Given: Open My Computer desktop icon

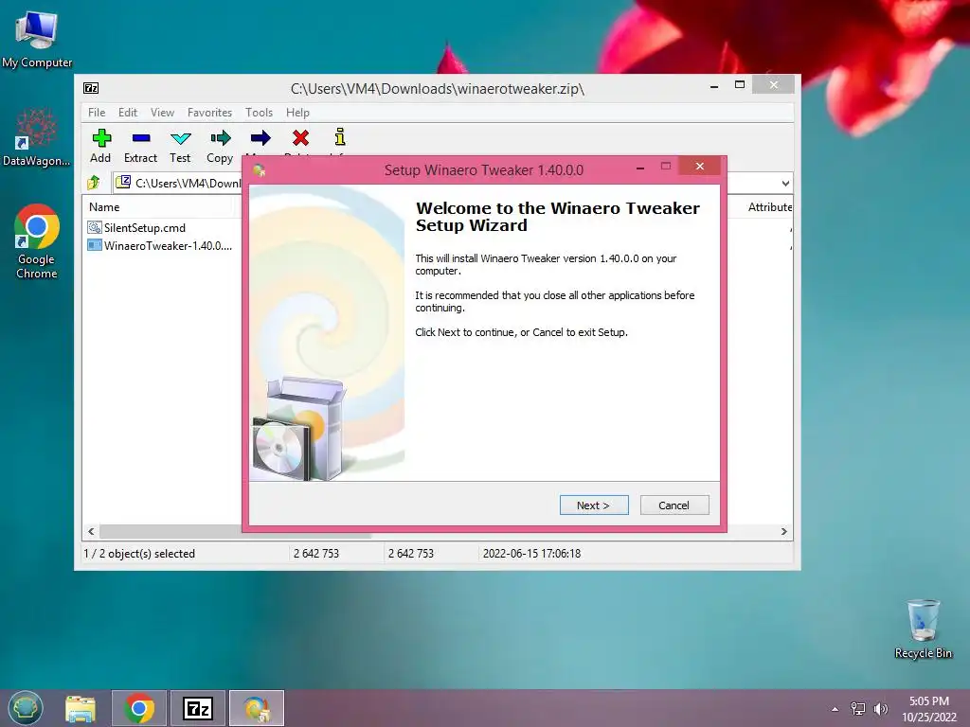Looking at the screenshot, I should coord(37,38).
